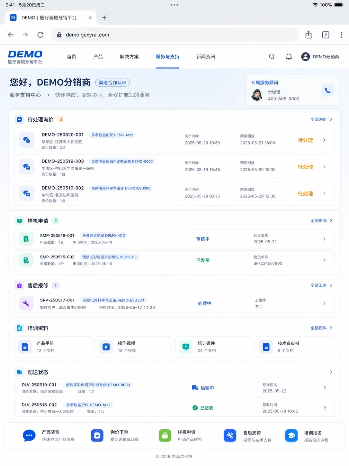Click the sample icon for SMP-250515-002

[x=26, y=260]
